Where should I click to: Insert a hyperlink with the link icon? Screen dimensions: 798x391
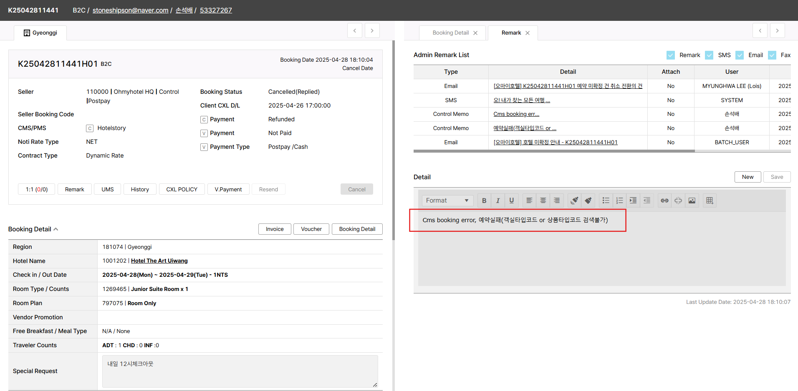[x=664, y=201]
